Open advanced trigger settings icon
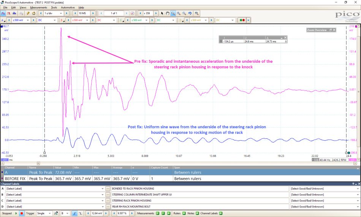This screenshot has width=361, height=217. pyautogui.click(x=56, y=213)
